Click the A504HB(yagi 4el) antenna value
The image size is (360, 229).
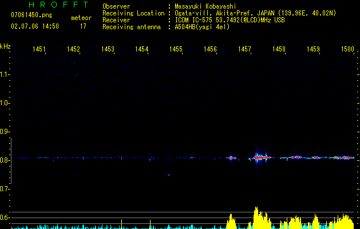pyautogui.click(x=202, y=27)
